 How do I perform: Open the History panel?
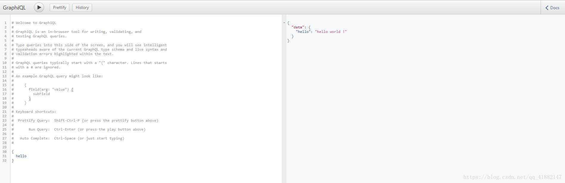tap(82, 7)
